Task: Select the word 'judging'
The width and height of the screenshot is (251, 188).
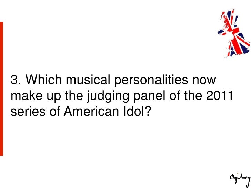Action: click(108, 96)
